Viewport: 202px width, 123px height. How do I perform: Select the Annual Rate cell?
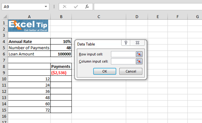pos(29,42)
